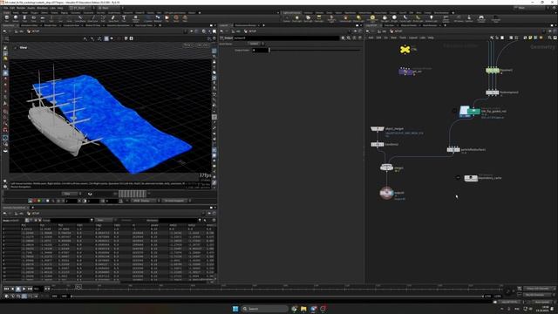Open the network editor Tools menu

coord(403,38)
